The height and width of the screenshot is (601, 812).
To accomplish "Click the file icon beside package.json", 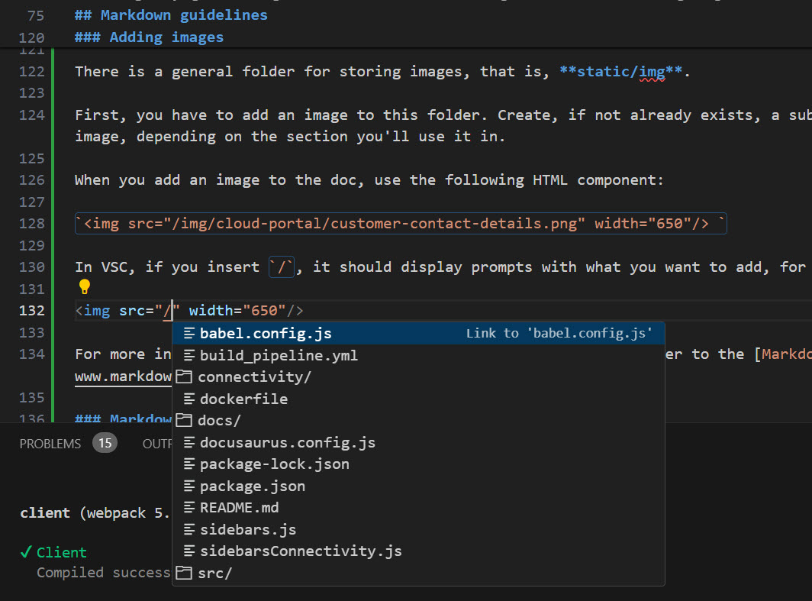I will tap(189, 486).
